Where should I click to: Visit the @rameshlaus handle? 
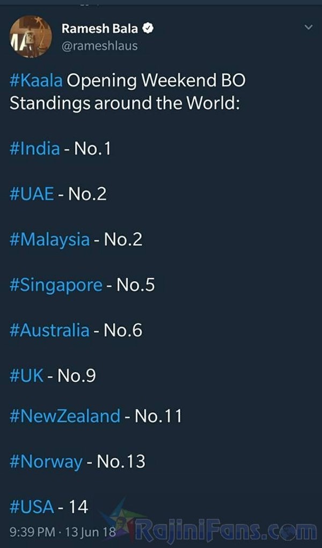pos(99,46)
